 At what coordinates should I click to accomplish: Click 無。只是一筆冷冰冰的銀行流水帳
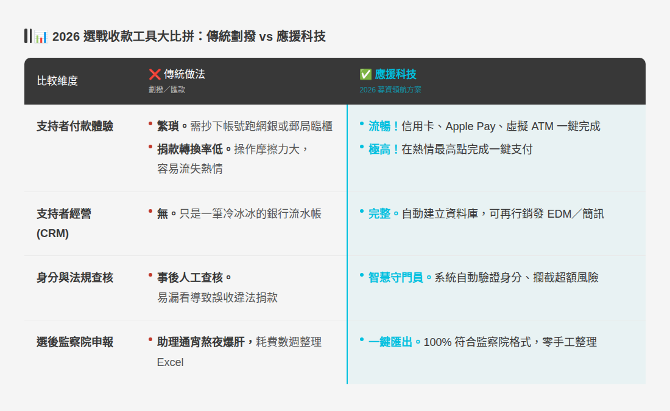point(239,213)
